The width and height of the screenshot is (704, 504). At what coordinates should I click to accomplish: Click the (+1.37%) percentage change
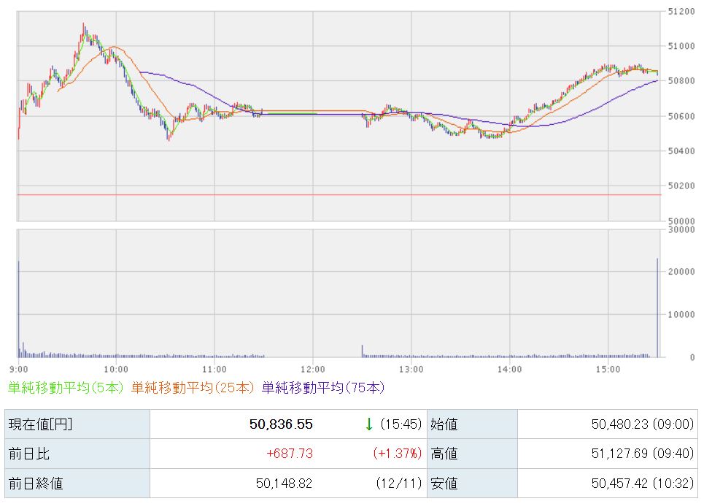pyautogui.click(x=398, y=454)
